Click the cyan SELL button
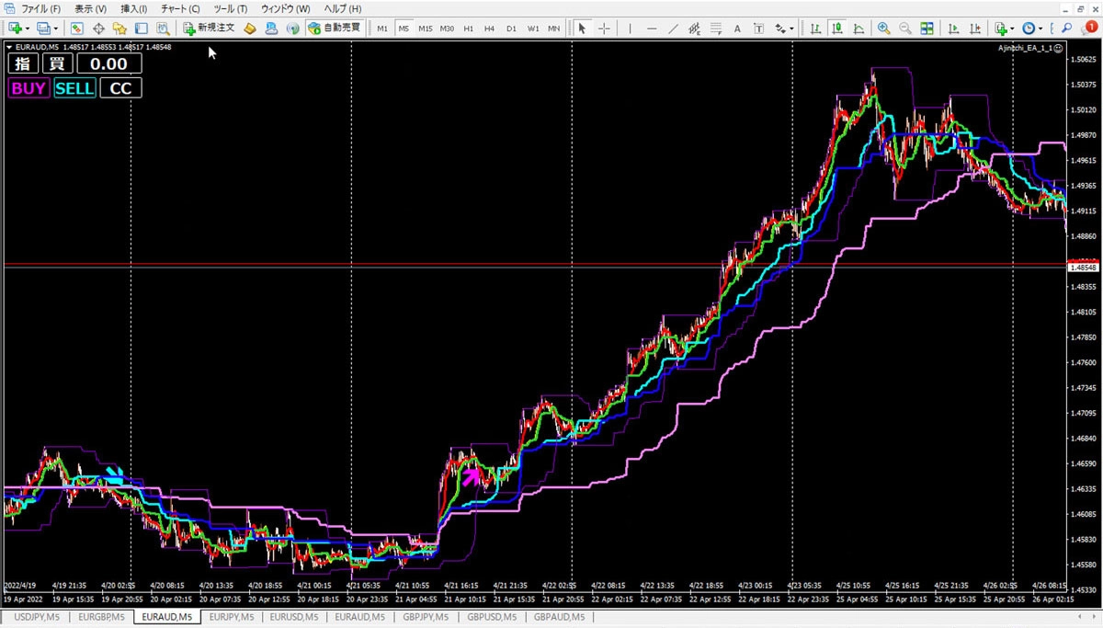Viewport: 1103px width, 628px height. 74,88
